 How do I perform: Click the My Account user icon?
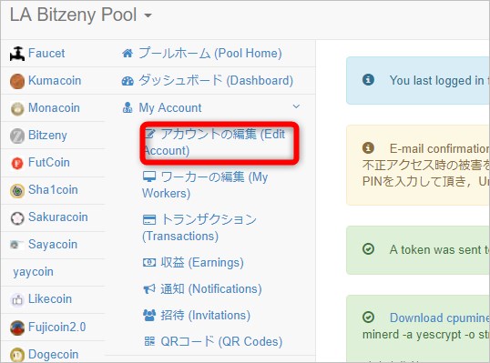128,107
